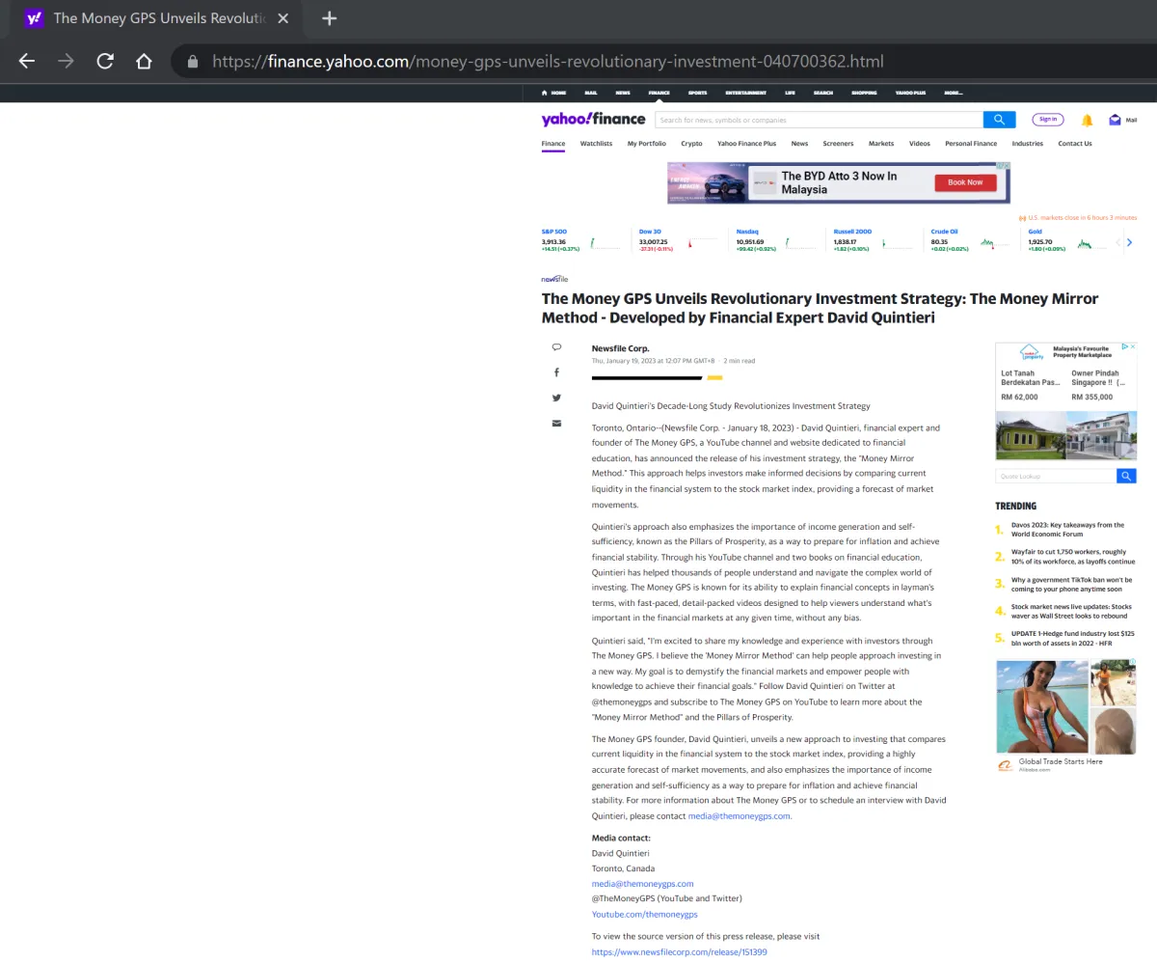The image size is (1157, 963).
Task: Expand the More menu in top bar
Action: click(954, 93)
